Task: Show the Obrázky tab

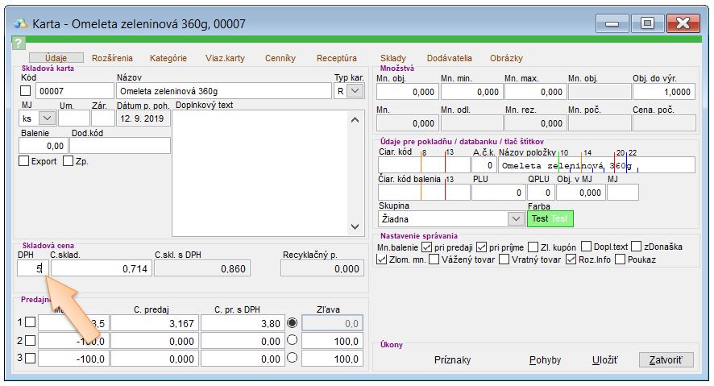Action: [x=506, y=58]
